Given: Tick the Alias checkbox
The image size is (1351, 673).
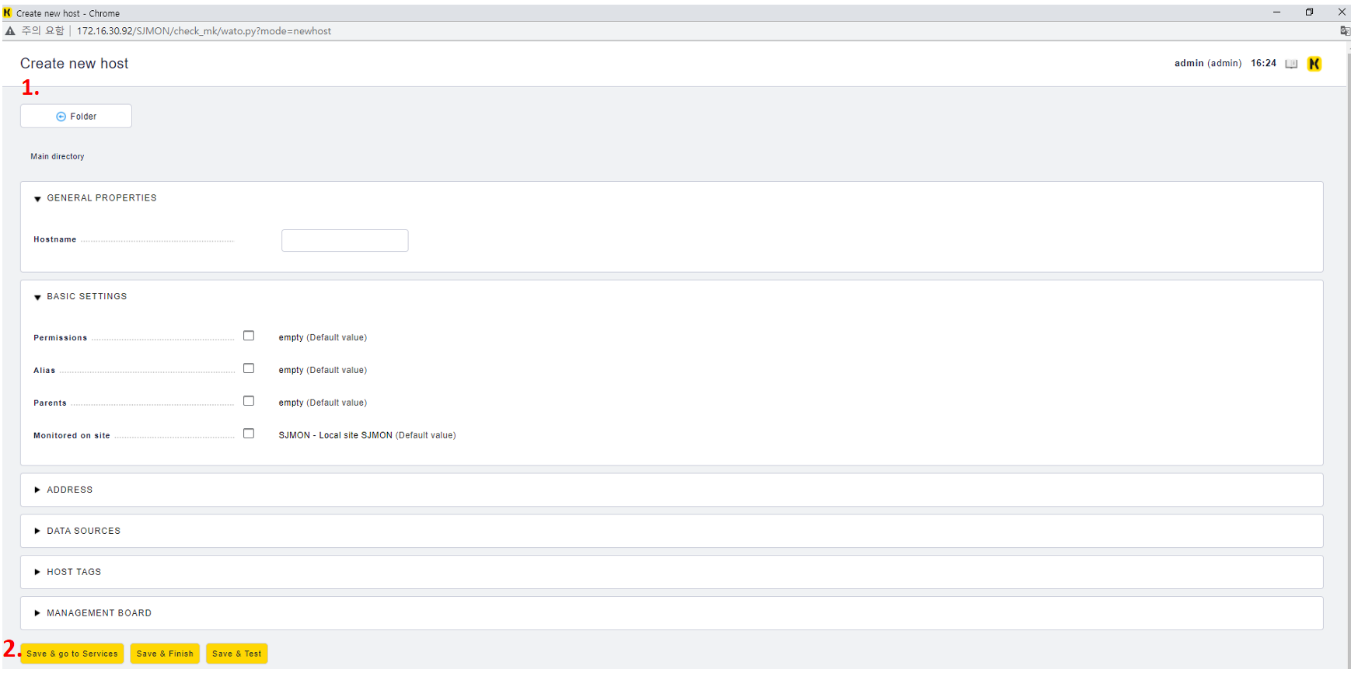Looking at the screenshot, I should click(x=249, y=368).
